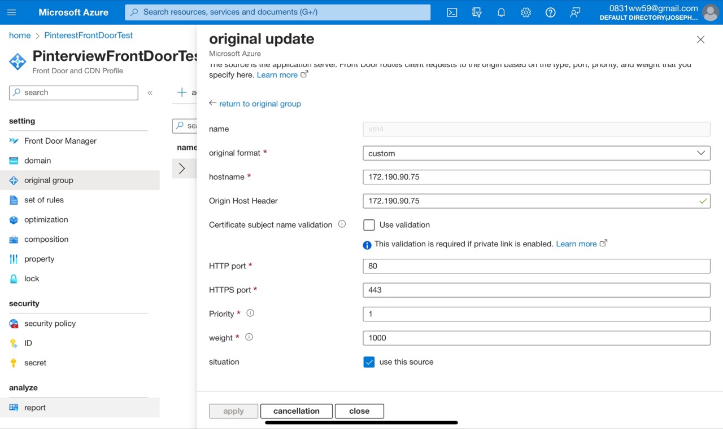This screenshot has height=429, width=723.
Task: Click the plus add icon
Action: tap(182, 92)
